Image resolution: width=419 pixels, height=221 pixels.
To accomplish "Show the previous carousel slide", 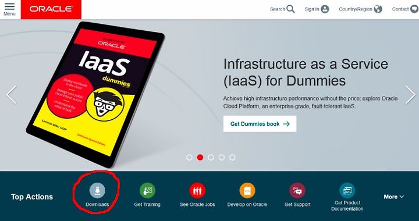I will (12, 95).
